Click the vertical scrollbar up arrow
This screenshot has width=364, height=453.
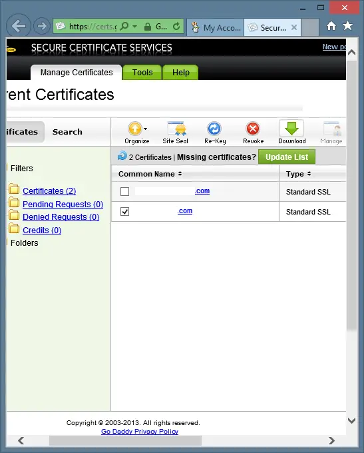(x=351, y=53)
